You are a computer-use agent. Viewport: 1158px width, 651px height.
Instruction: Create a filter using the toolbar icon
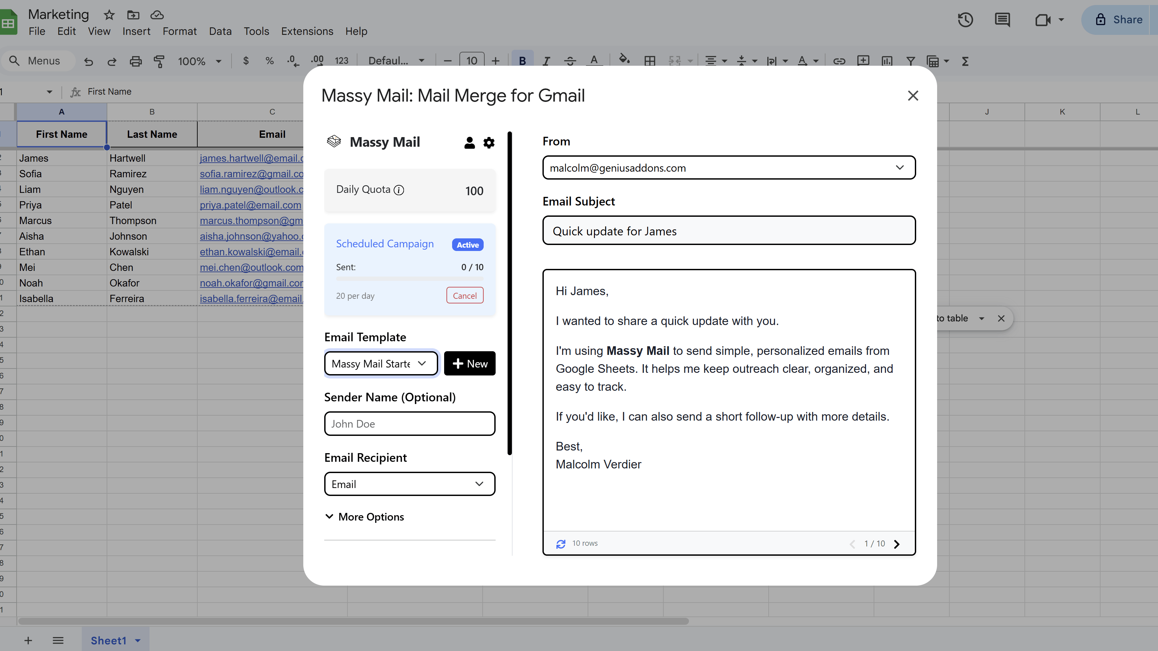(x=910, y=61)
